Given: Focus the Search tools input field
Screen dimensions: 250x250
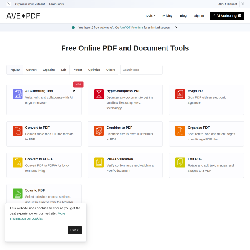Looking at the screenshot, I should pyautogui.click(x=142, y=70).
